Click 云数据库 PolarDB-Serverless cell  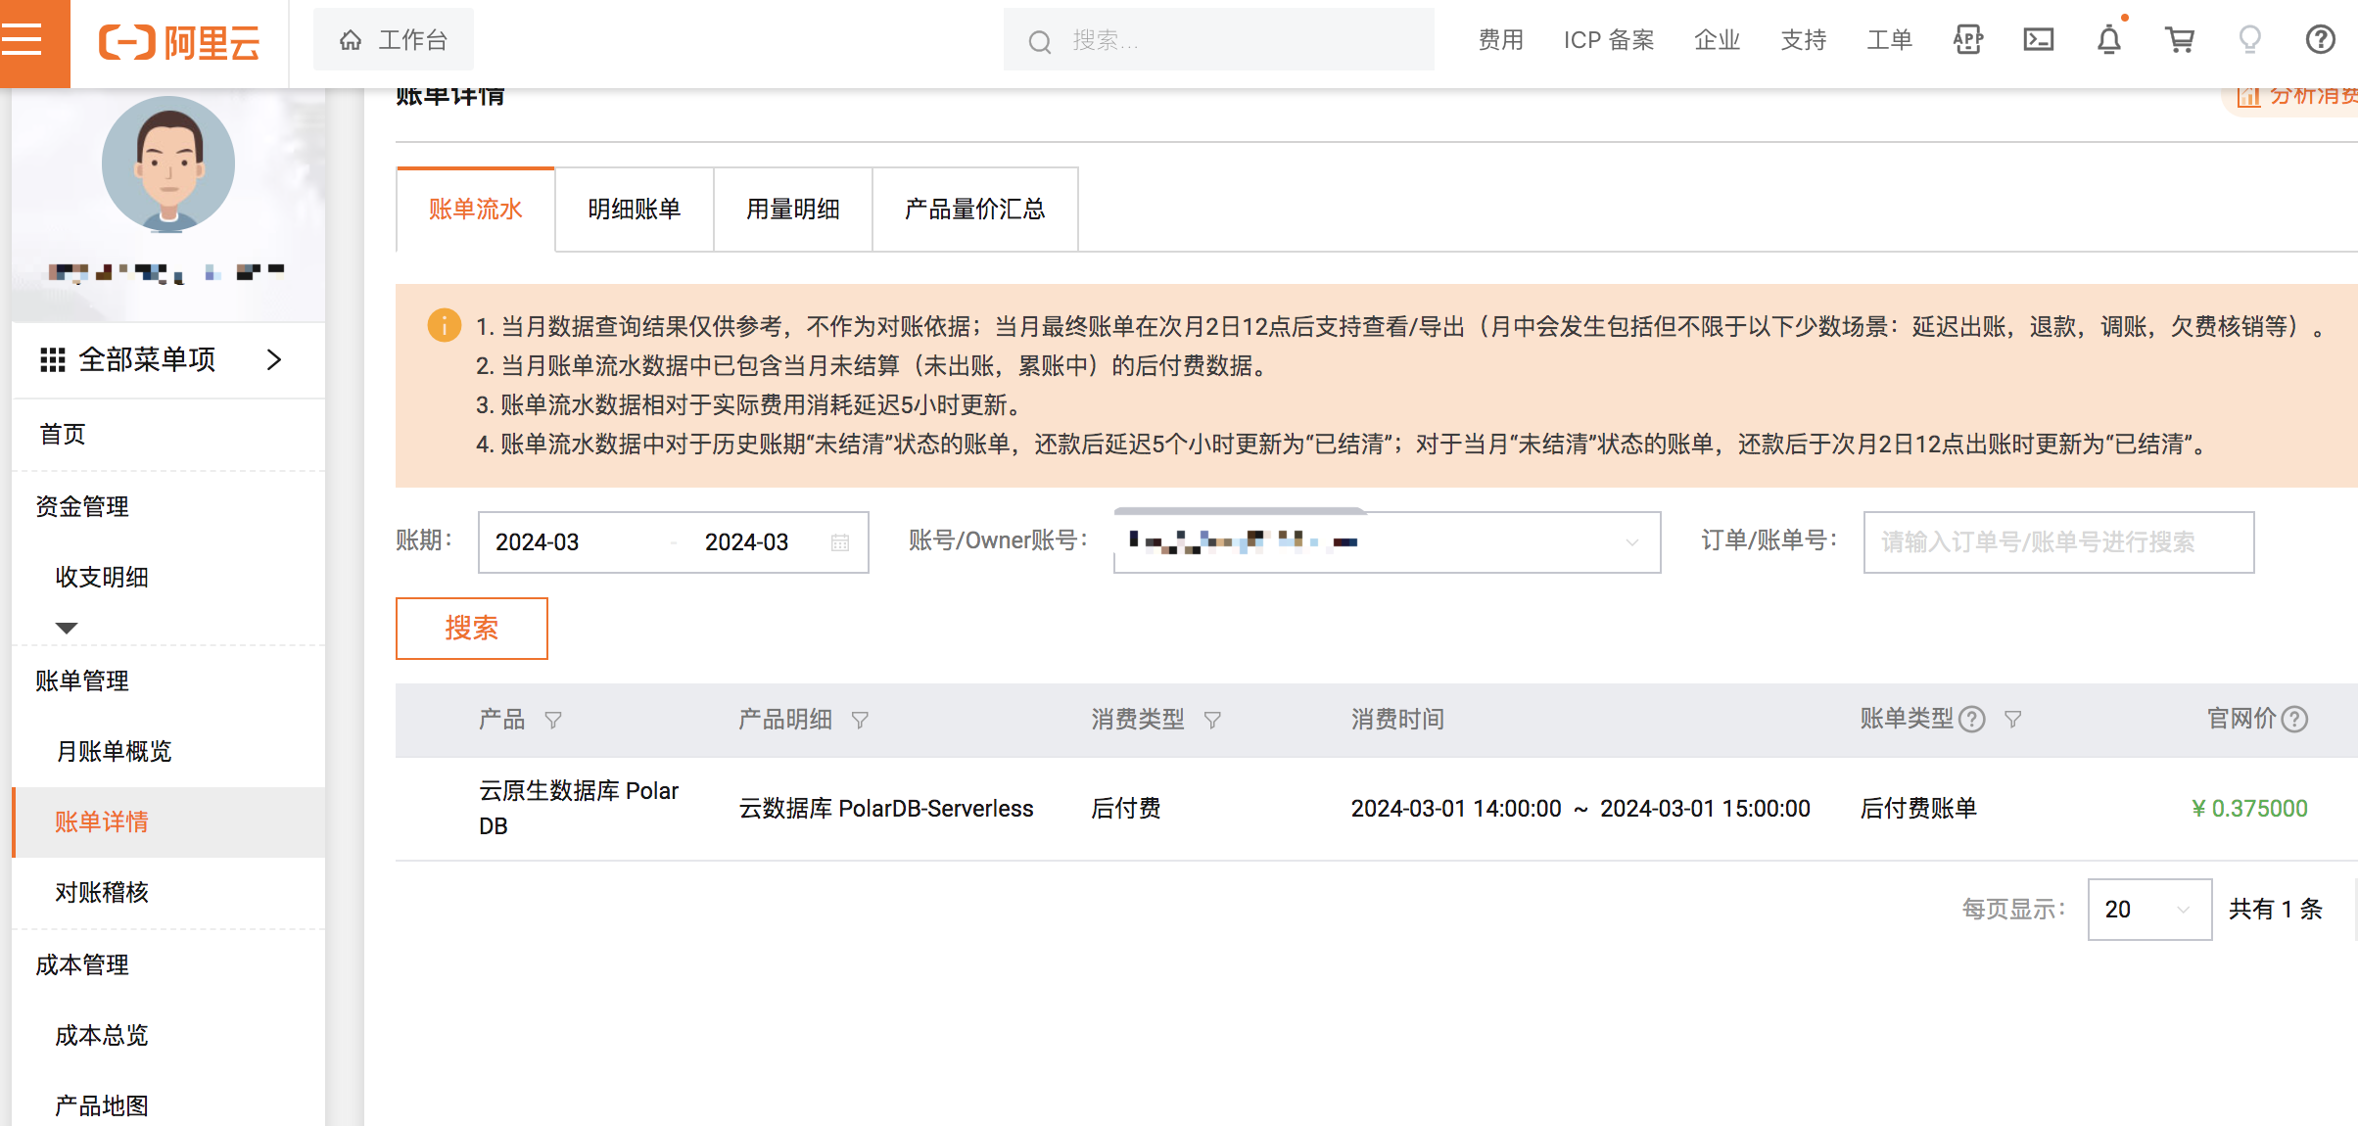(886, 808)
